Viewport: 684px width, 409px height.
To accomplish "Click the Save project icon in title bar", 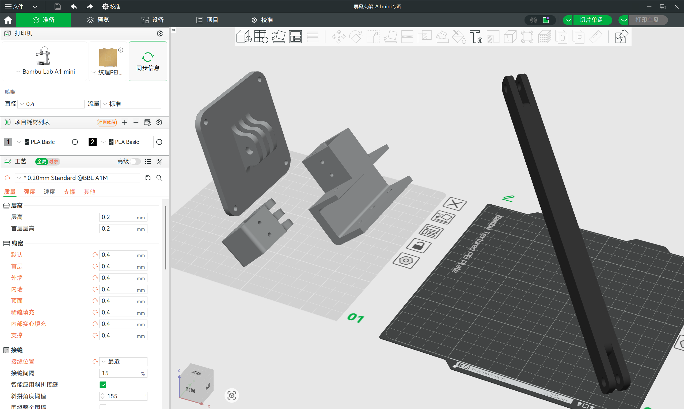I will [x=57, y=7].
